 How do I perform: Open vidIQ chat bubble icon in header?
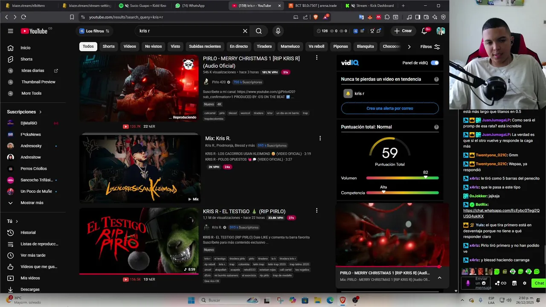379,31
